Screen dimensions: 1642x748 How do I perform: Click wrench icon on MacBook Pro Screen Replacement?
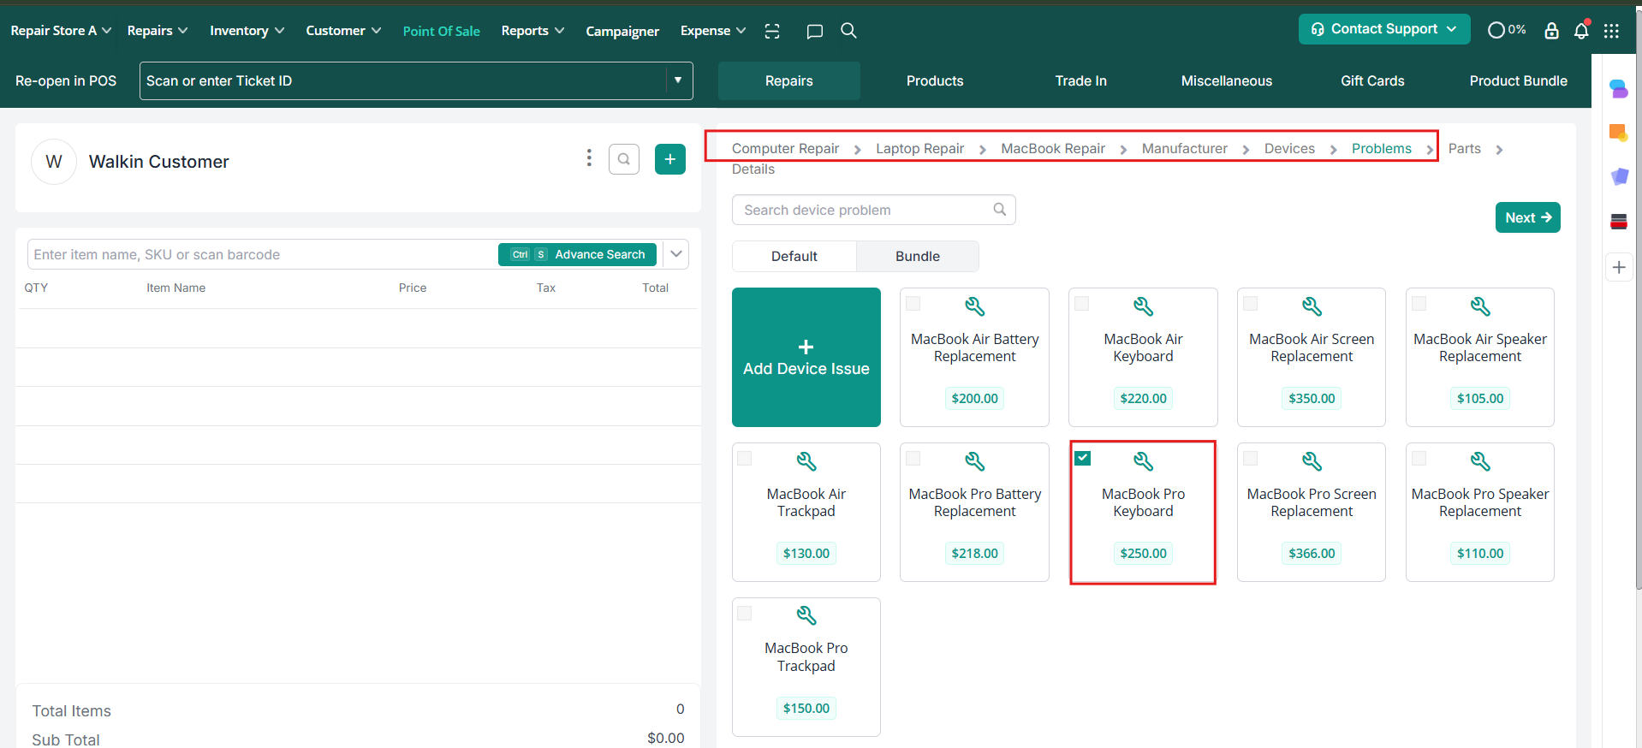[1312, 461]
